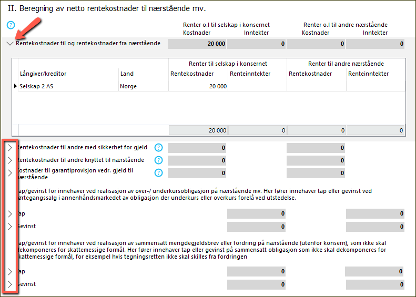
Task: Click the 20 000 total in table footer
Action: tap(198, 130)
